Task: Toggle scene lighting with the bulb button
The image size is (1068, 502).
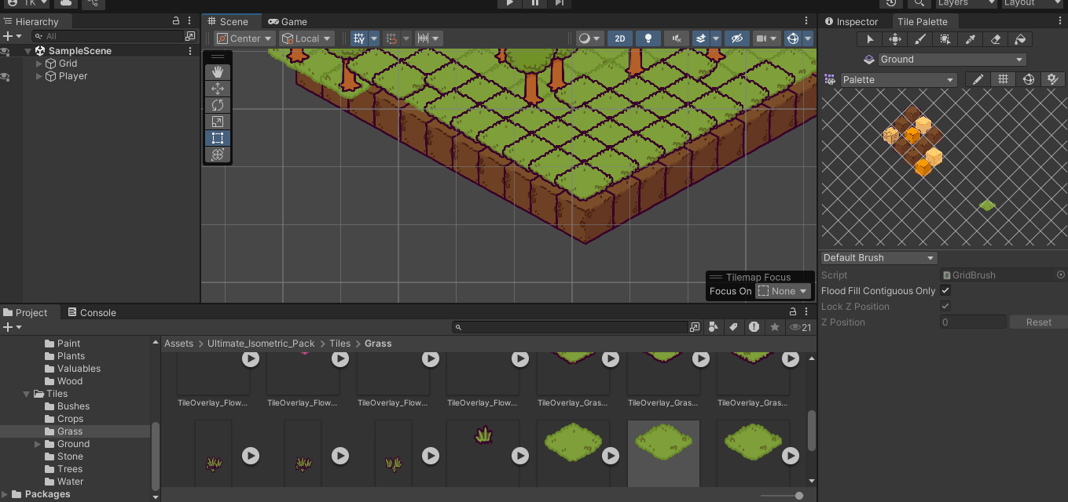Action: (x=648, y=38)
